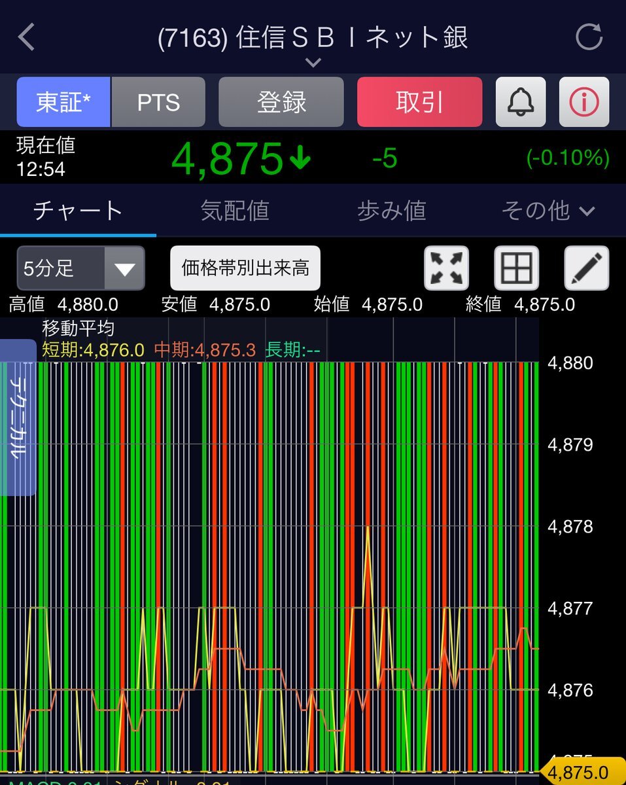Screen dimensions: 626x785
Task: Switch to the 気配値 tab
Action: click(x=234, y=209)
